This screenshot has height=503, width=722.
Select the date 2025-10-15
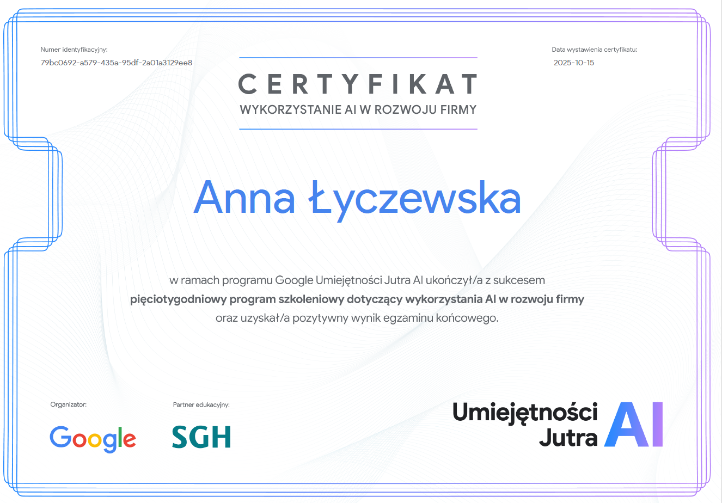click(x=574, y=63)
